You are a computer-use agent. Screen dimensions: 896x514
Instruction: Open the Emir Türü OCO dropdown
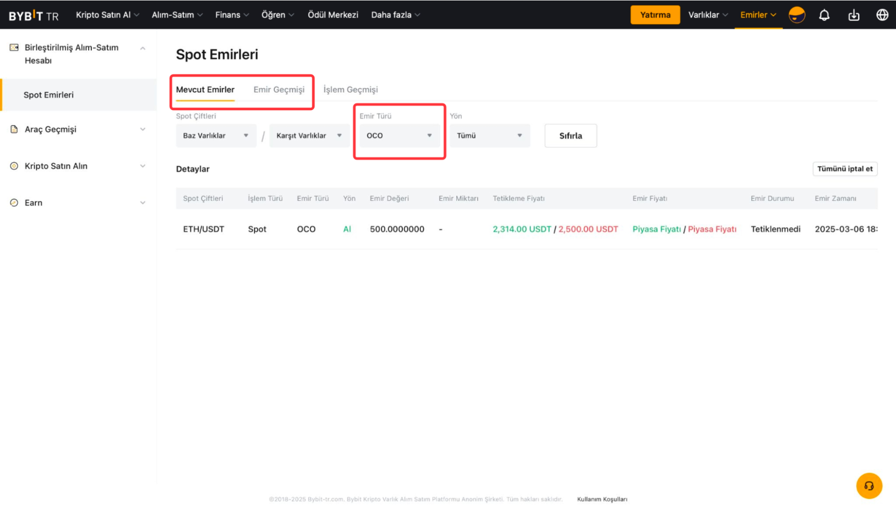tap(398, 136)
